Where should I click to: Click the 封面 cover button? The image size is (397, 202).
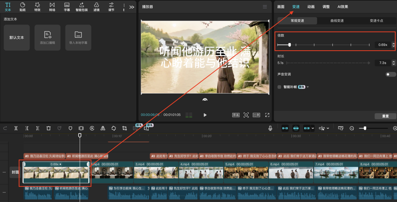pyautogui.click(x=15, y=172)
